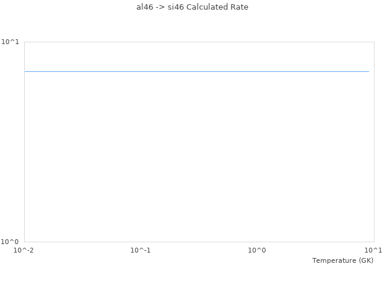Click the x-axis line at the plot bottom
Viewport: 386px width, 290px height.
tap(199, 242)
